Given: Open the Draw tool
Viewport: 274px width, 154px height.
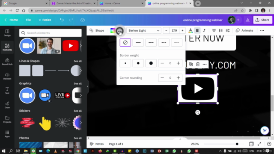Looking at the screenshot, I should (x=7, y=105).
